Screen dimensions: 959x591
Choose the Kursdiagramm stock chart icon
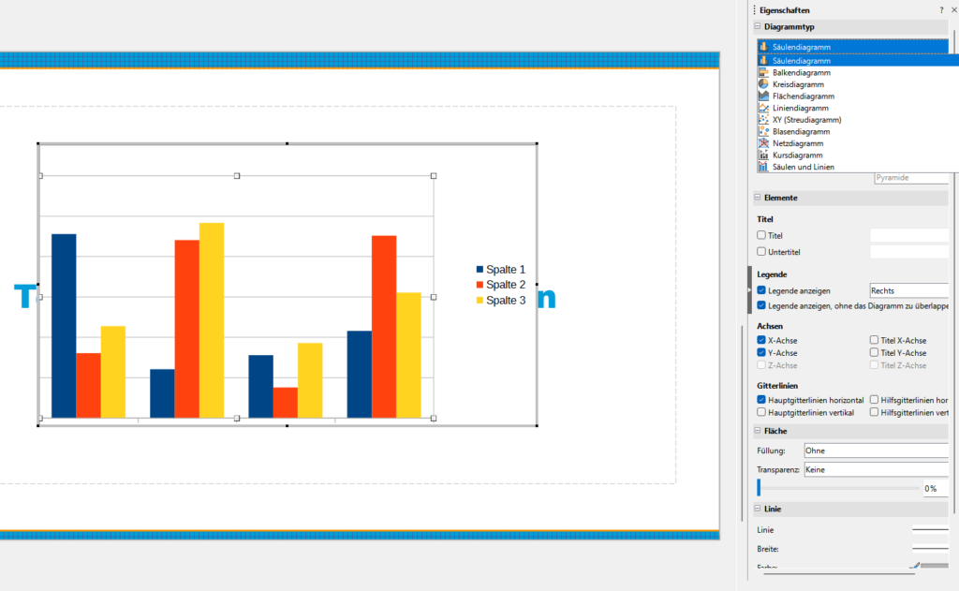[x=763, y=155]
